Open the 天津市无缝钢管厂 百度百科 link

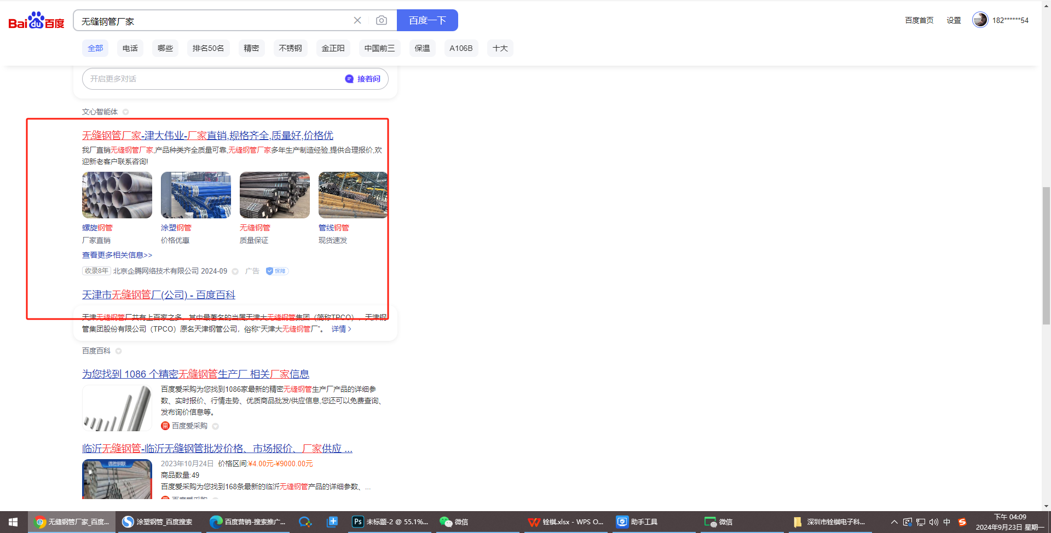tap(159, 295)
